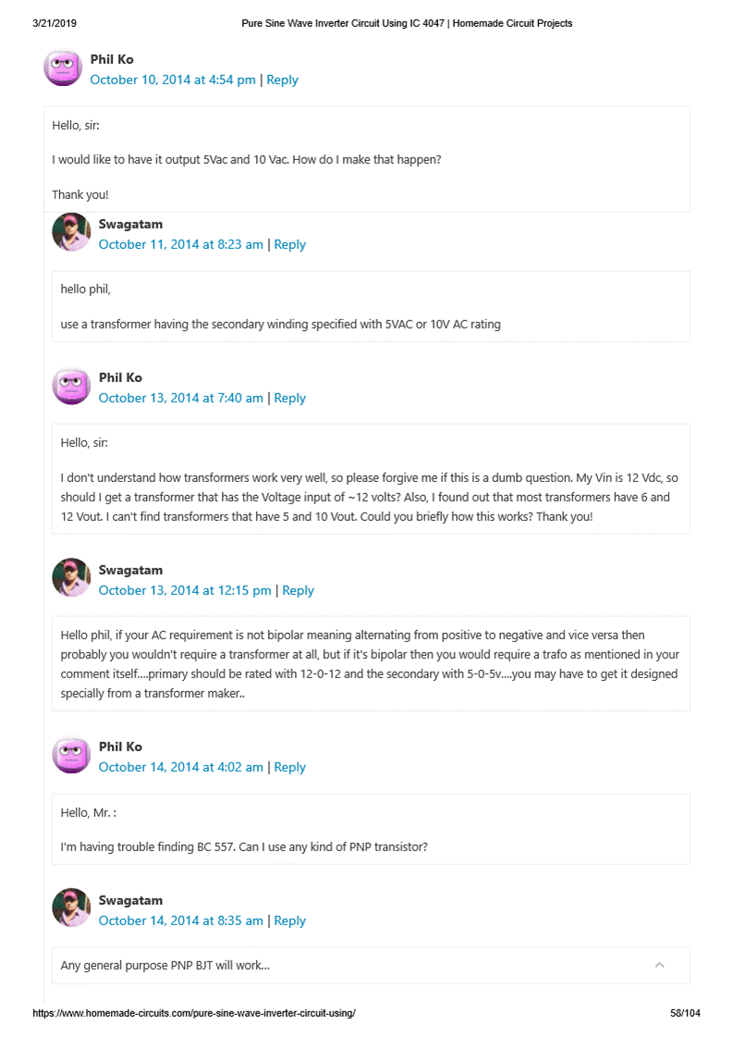Click the scroll-to-top chevron arrow
Viewport: 733px width, 1038px height.
click(659, 965)
